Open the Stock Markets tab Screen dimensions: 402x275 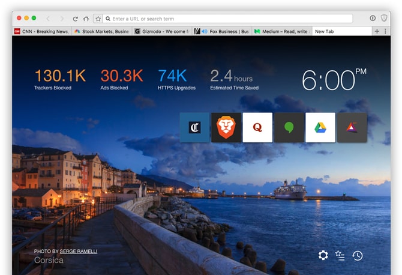point(102,31)
